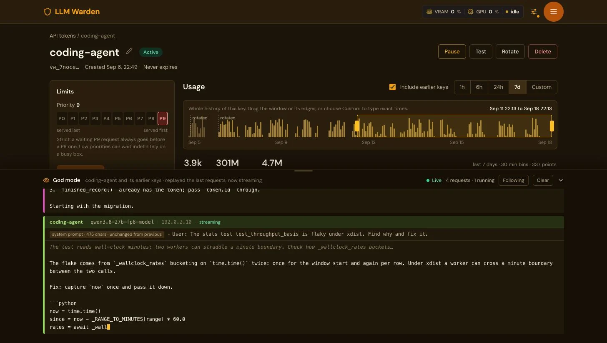Switch usage range to 6h
This screenshot has height=343, width=607.
point(479,87)
